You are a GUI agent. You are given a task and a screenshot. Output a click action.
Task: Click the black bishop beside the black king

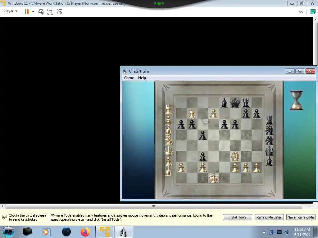[224, 102]
